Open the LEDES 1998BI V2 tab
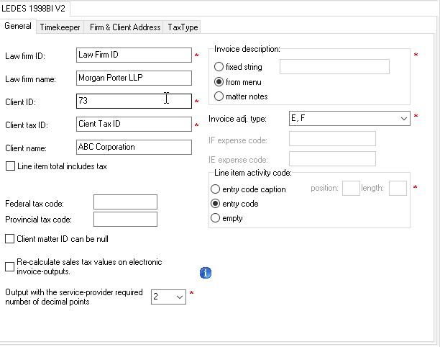The height and width of the screenshot is (347, 440). pyautogui.click(x=33, y=9)
